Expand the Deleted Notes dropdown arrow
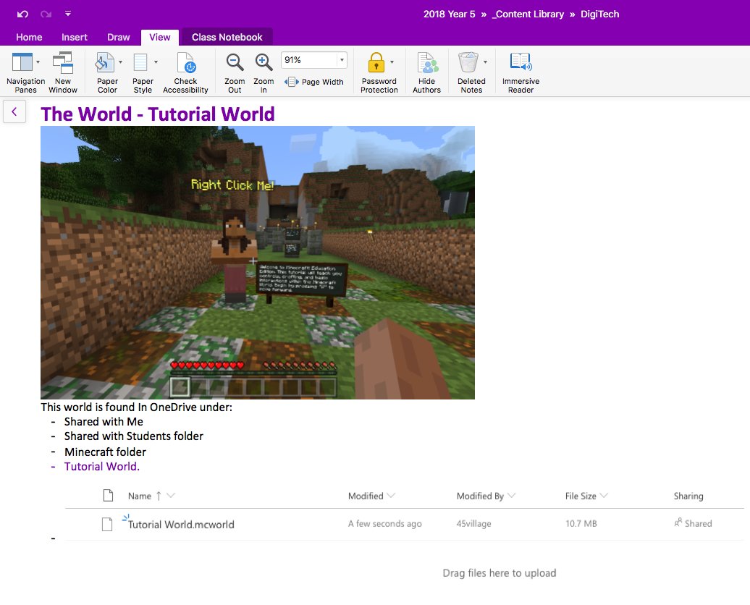The height and width of the screenshot is (605, 750). (486, 62)
